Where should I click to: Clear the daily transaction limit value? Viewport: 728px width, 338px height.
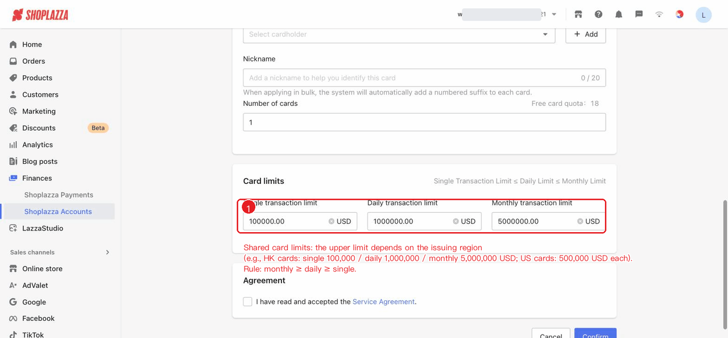click(456, 221)
